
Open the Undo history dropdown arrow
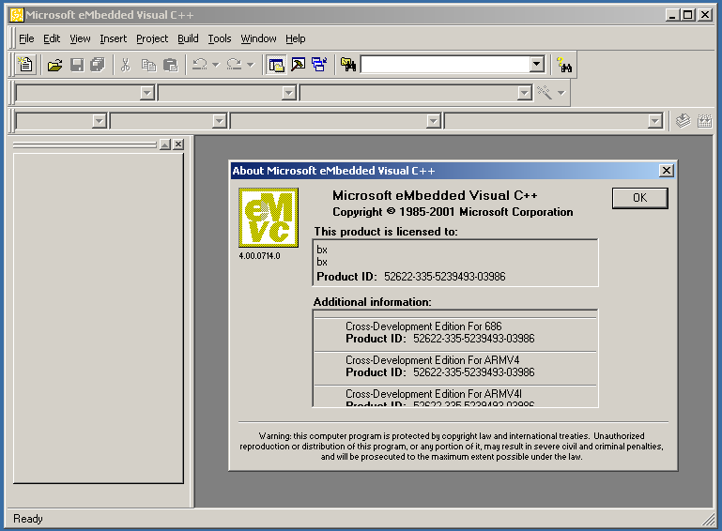coord(216,65)
